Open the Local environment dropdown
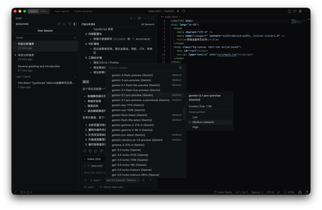This screenshot has height=210, width=322. click(x=90, y=187)
